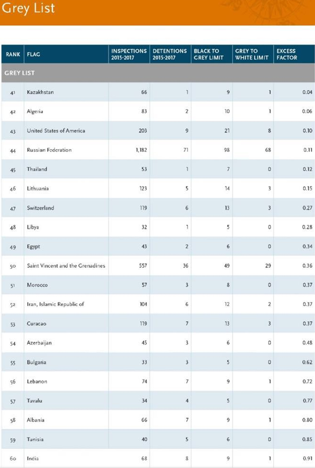Select the Switzerland flag entry
This screenshot has height=468, width=315.
[40, 208]
